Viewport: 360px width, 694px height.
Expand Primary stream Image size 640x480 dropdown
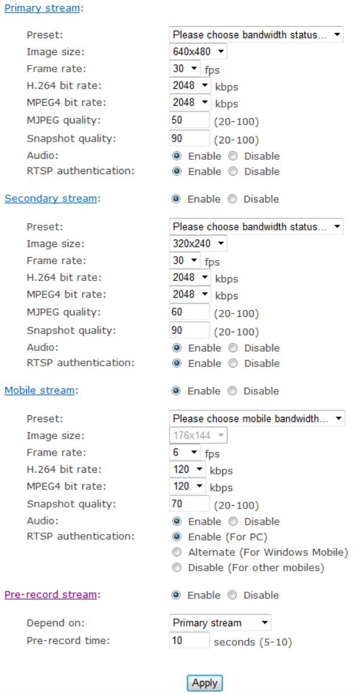(x=198, y=52)
